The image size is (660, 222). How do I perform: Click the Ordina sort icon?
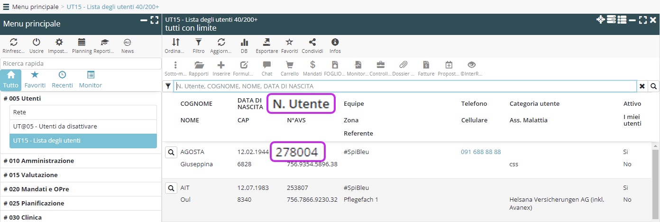(x=175, y=43)
